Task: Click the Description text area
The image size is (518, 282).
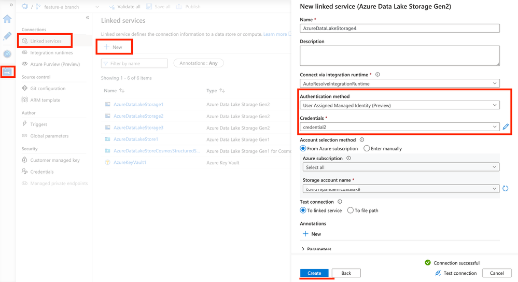Action: click(x=400, y=55)
